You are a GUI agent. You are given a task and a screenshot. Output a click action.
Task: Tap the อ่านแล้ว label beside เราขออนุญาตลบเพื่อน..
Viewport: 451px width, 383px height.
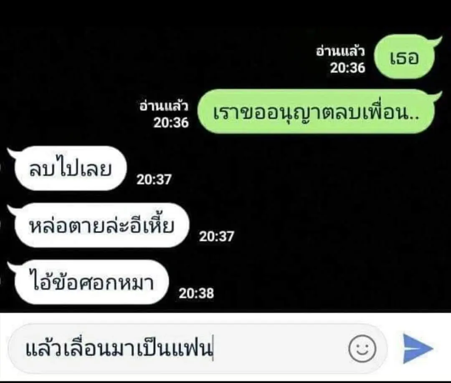(x=164, y=106)
